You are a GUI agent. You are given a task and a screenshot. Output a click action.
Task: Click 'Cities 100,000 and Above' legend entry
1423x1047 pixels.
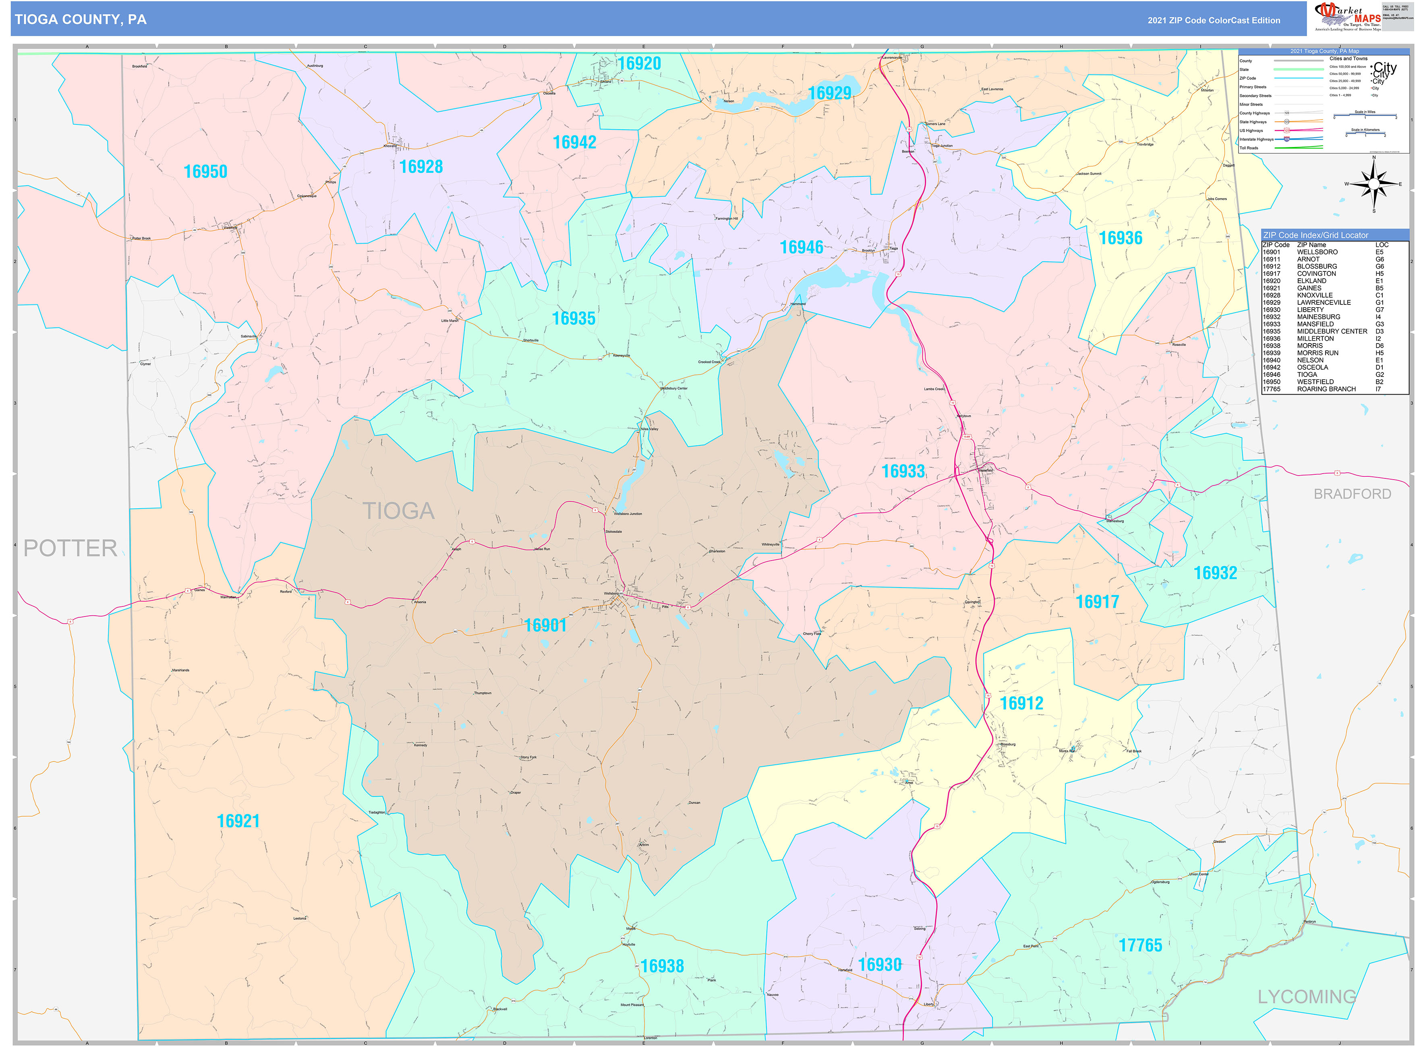[x=1348, y=66]
